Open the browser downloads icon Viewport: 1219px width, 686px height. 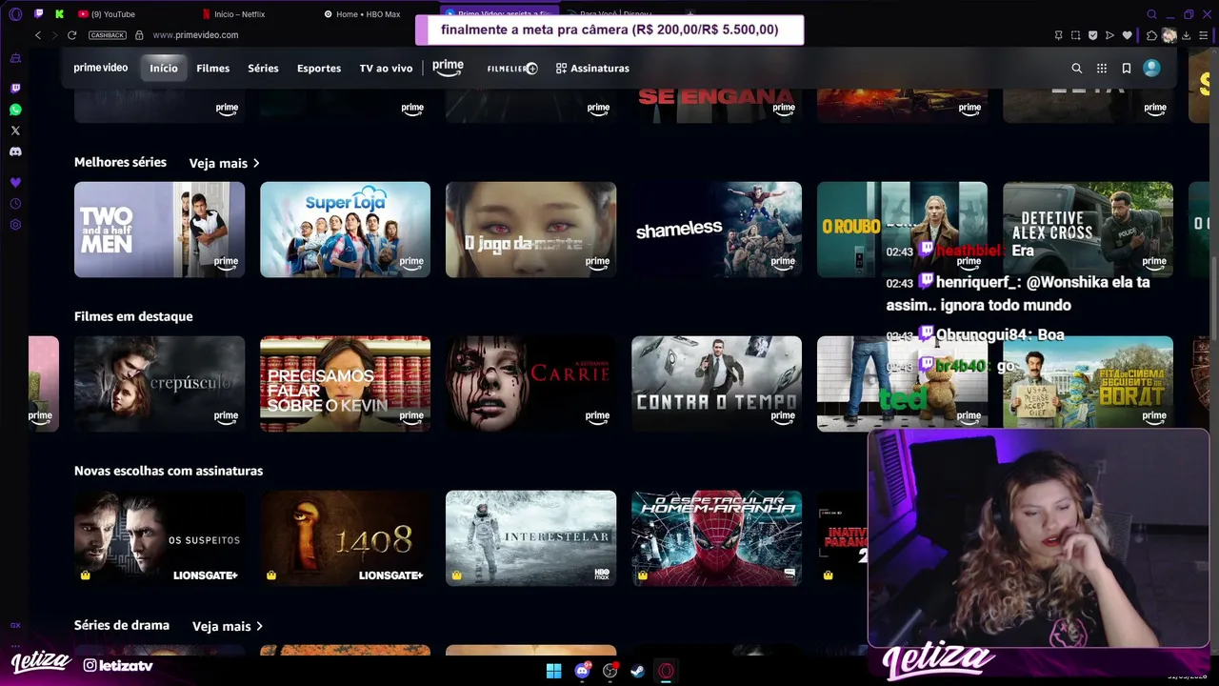[1186, 35]
